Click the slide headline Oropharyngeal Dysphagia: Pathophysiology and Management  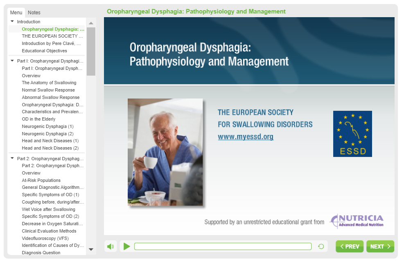pyautogui.click(x=209, y=54)
